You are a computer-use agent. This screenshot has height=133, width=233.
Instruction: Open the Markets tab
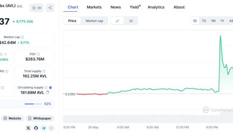(94, 7)
